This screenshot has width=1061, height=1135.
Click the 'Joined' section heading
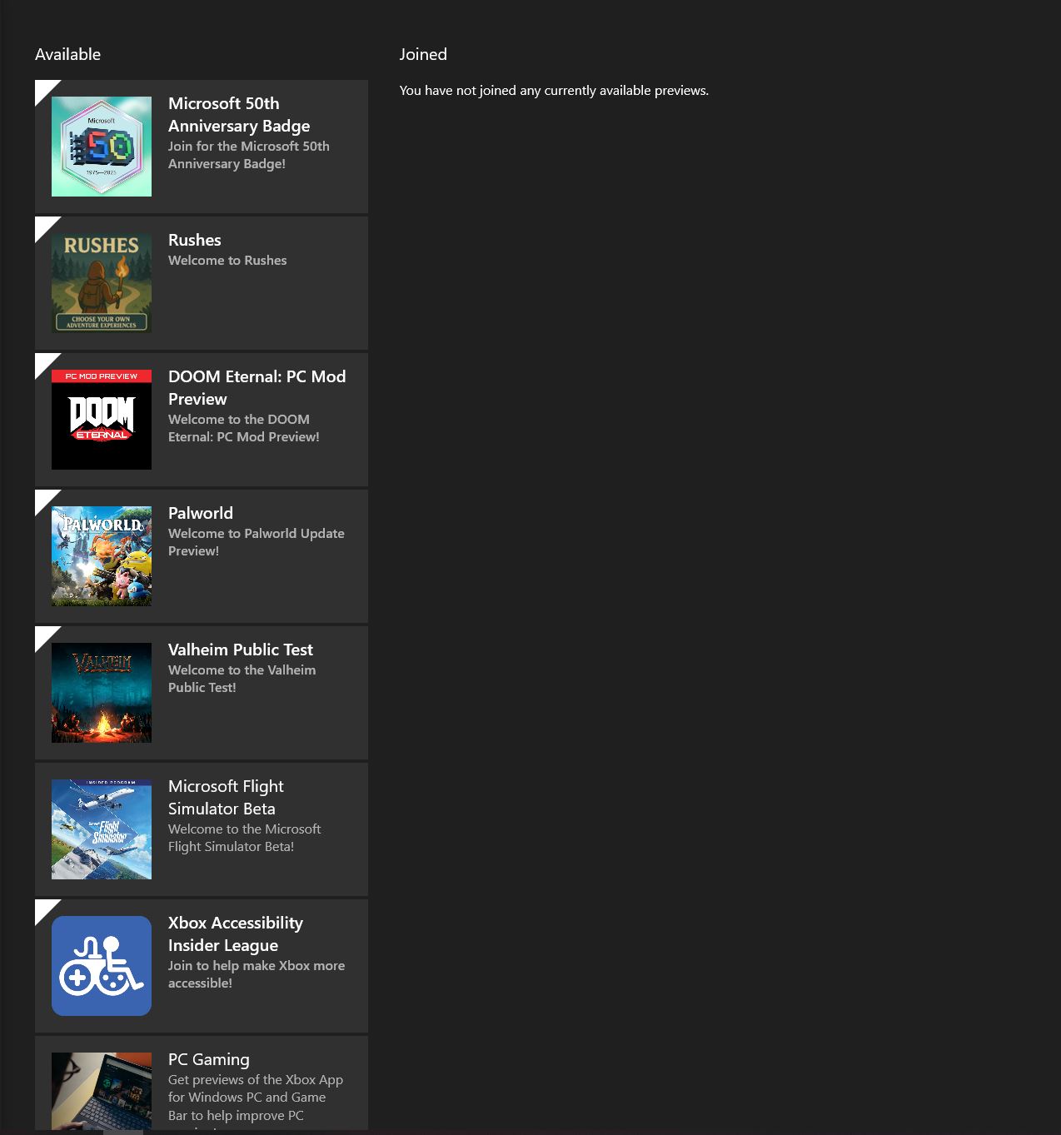(x=423, y=54)
